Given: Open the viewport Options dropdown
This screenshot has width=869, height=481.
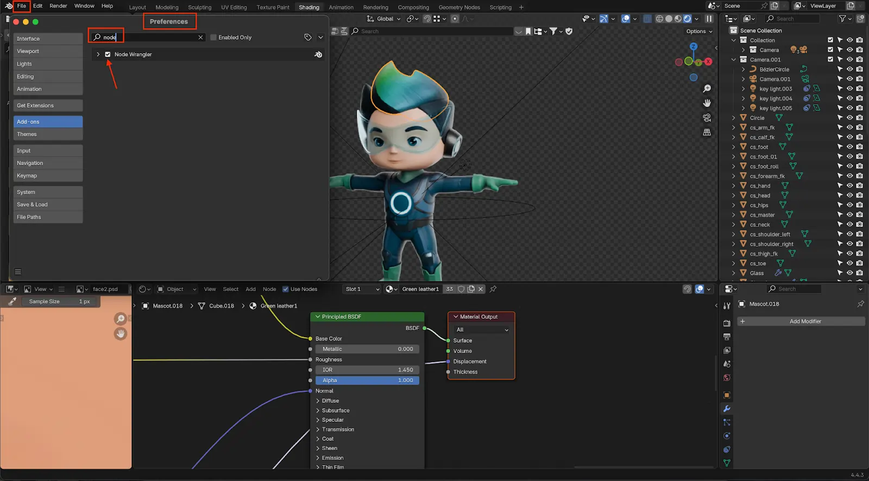Looking at the screenshot, I should pyautogui.click(x=699, y=31).
